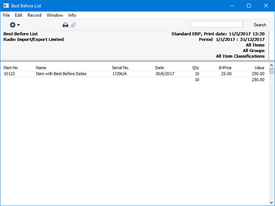This screenshot has height=206, width=275.
Task: Open the Edit menu
Action: [19, 15]
